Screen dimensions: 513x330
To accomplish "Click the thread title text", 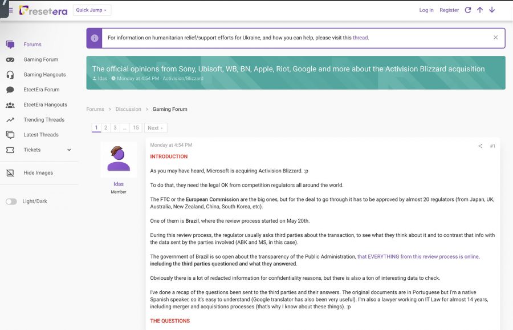I will click(x=288, y=69).
